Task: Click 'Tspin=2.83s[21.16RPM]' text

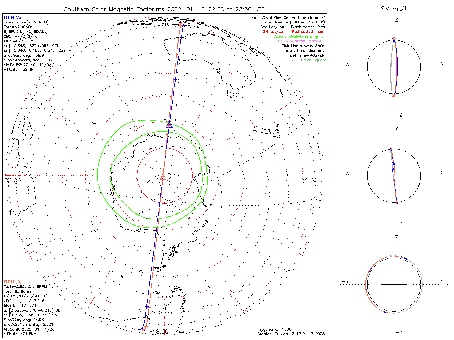Action: [26, 287]
